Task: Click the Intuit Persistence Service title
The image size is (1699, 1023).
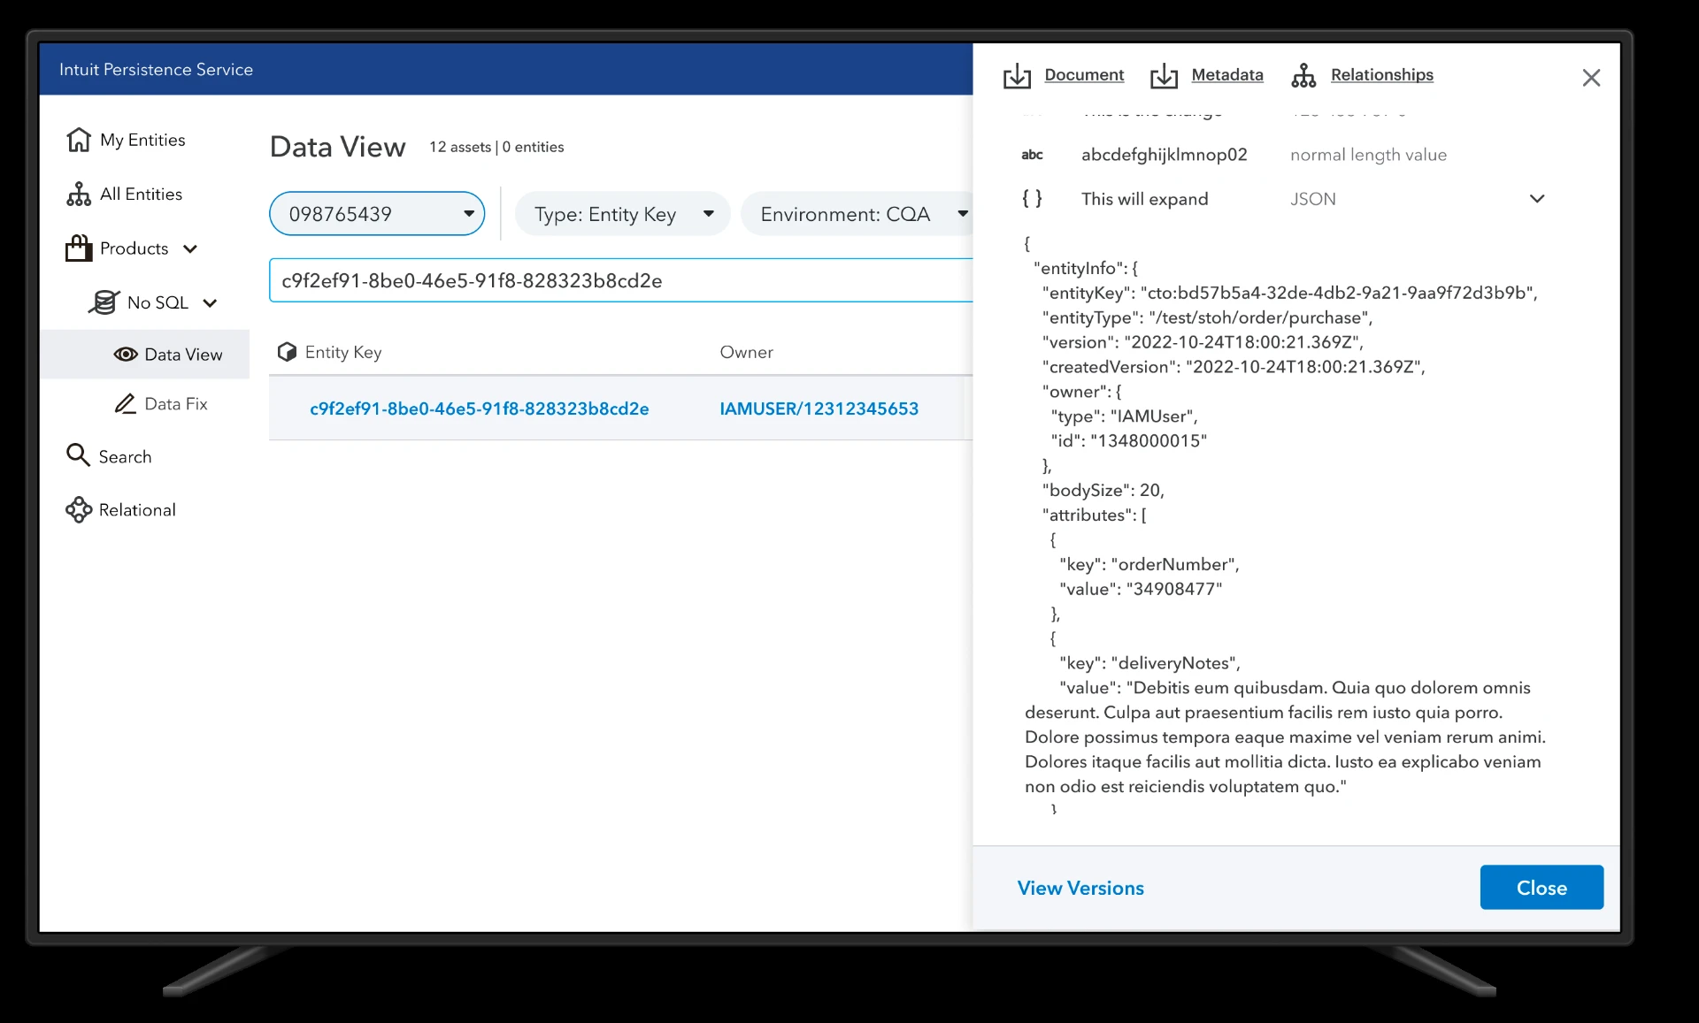Action: pos(156,69)
